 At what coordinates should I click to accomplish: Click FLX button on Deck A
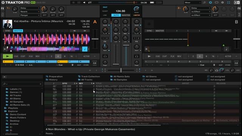click(31, 56)
